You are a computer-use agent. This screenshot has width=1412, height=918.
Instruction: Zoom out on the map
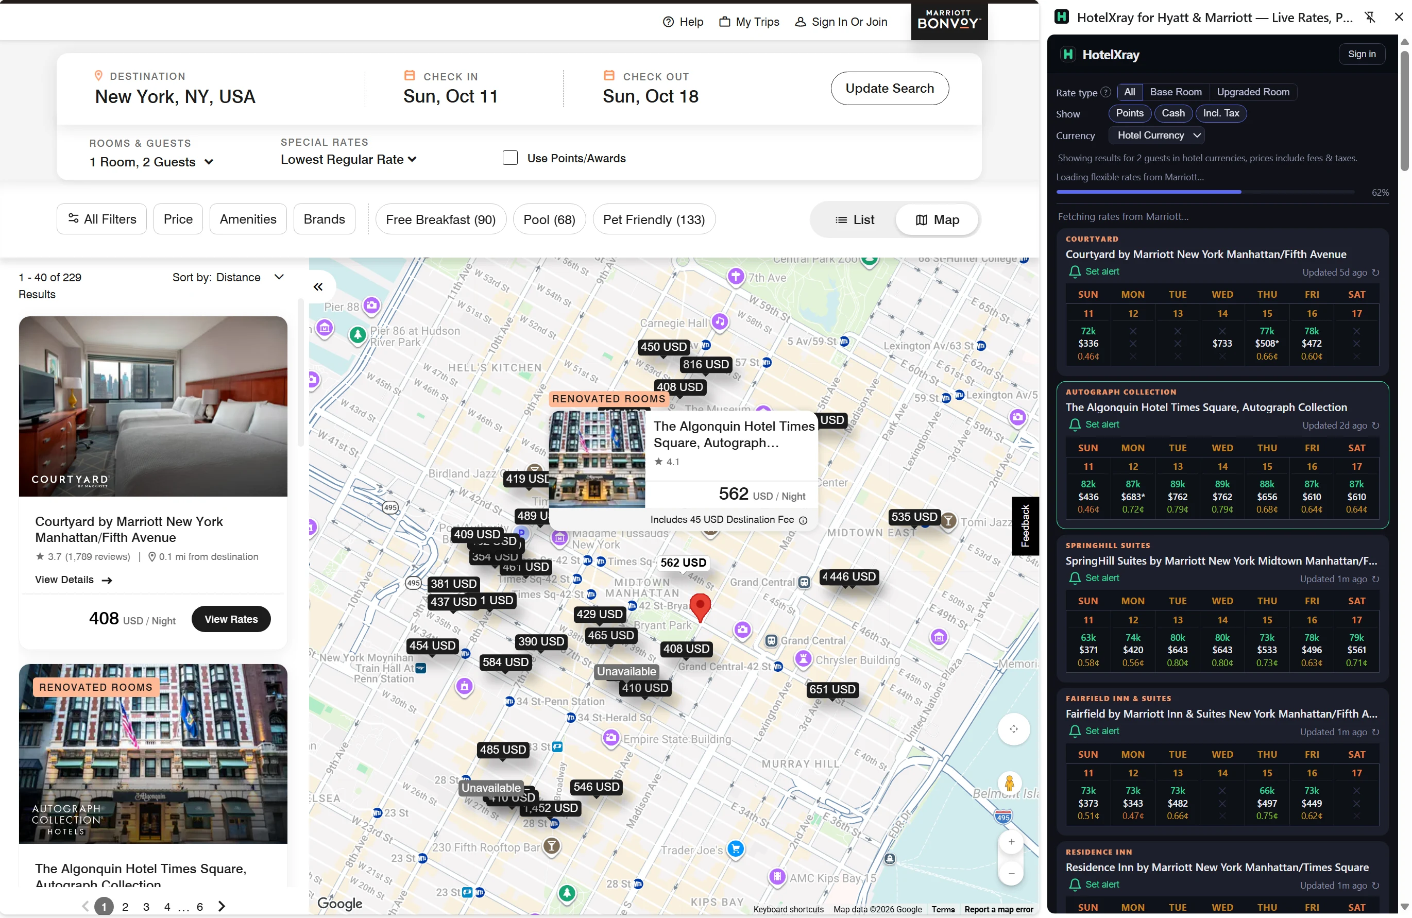[1012, 874]
